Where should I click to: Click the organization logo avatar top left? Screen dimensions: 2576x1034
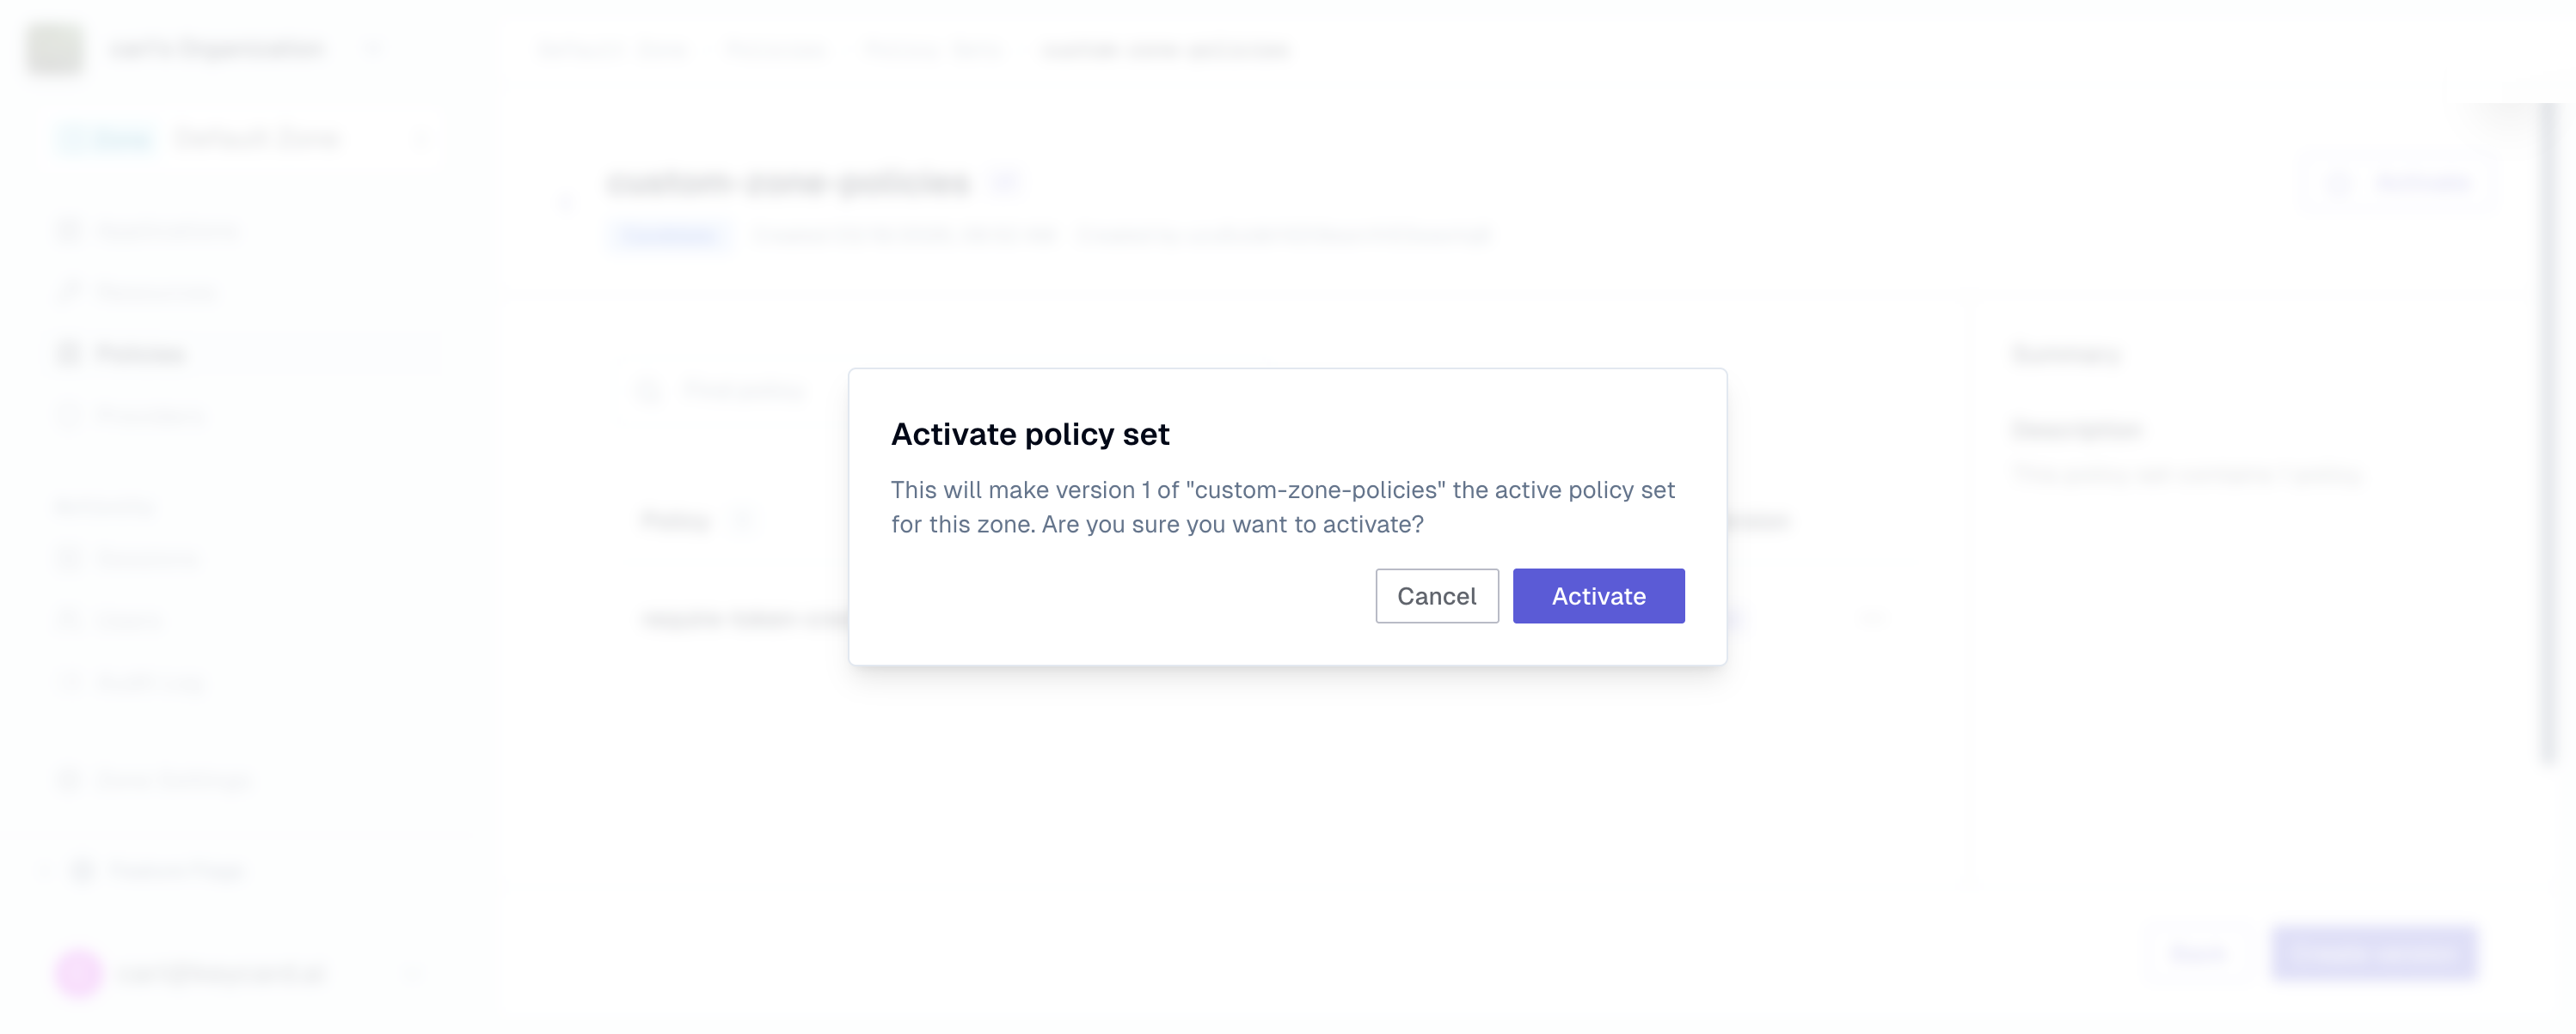[x=55, y=48]
